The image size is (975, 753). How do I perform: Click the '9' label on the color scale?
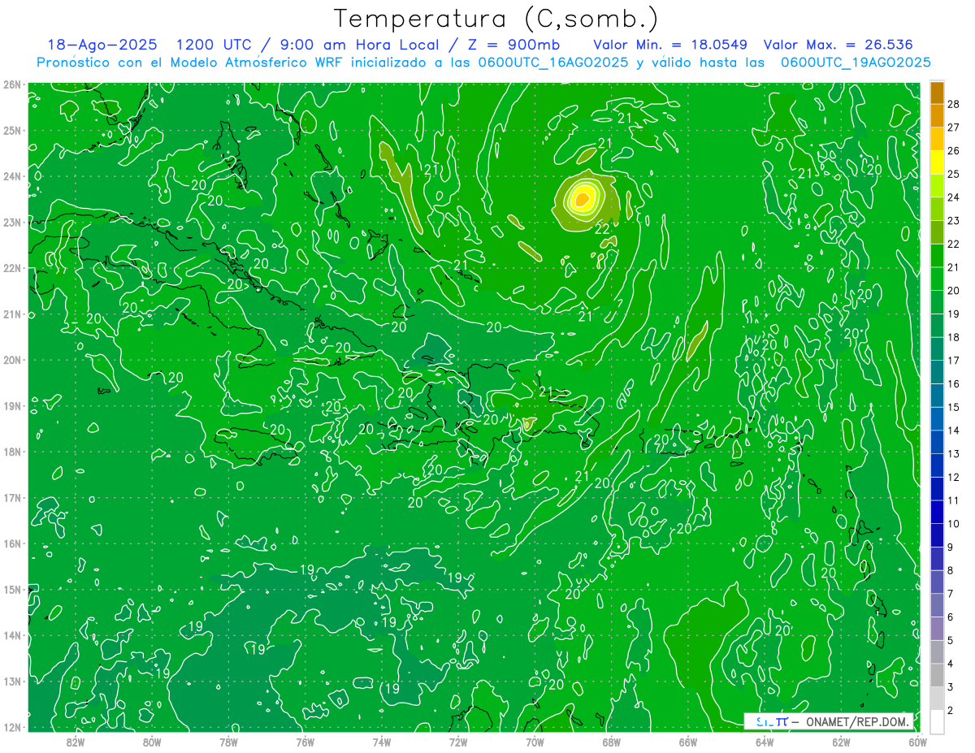(950, 547)
